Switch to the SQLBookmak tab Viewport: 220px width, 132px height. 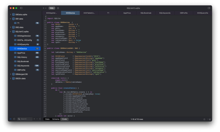tap(146, 13)
